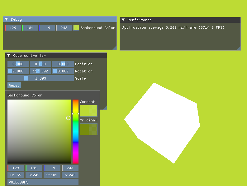Click the Position Z slider
The image size is (247, 186).
(63, 64)
